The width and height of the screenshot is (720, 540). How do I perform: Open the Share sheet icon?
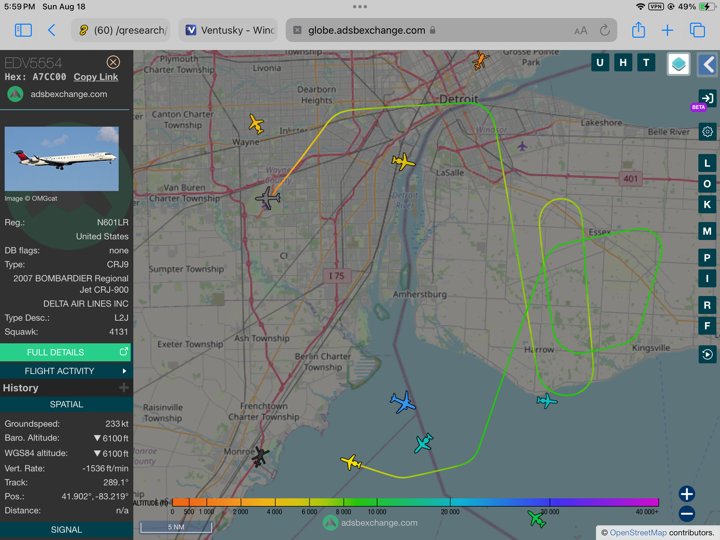point(638,30)
